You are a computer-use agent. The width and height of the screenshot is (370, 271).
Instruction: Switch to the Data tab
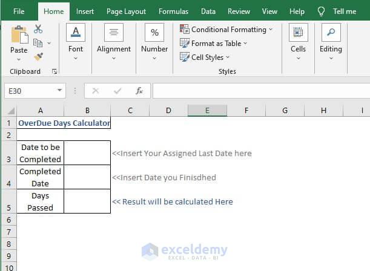coord(208,11)
